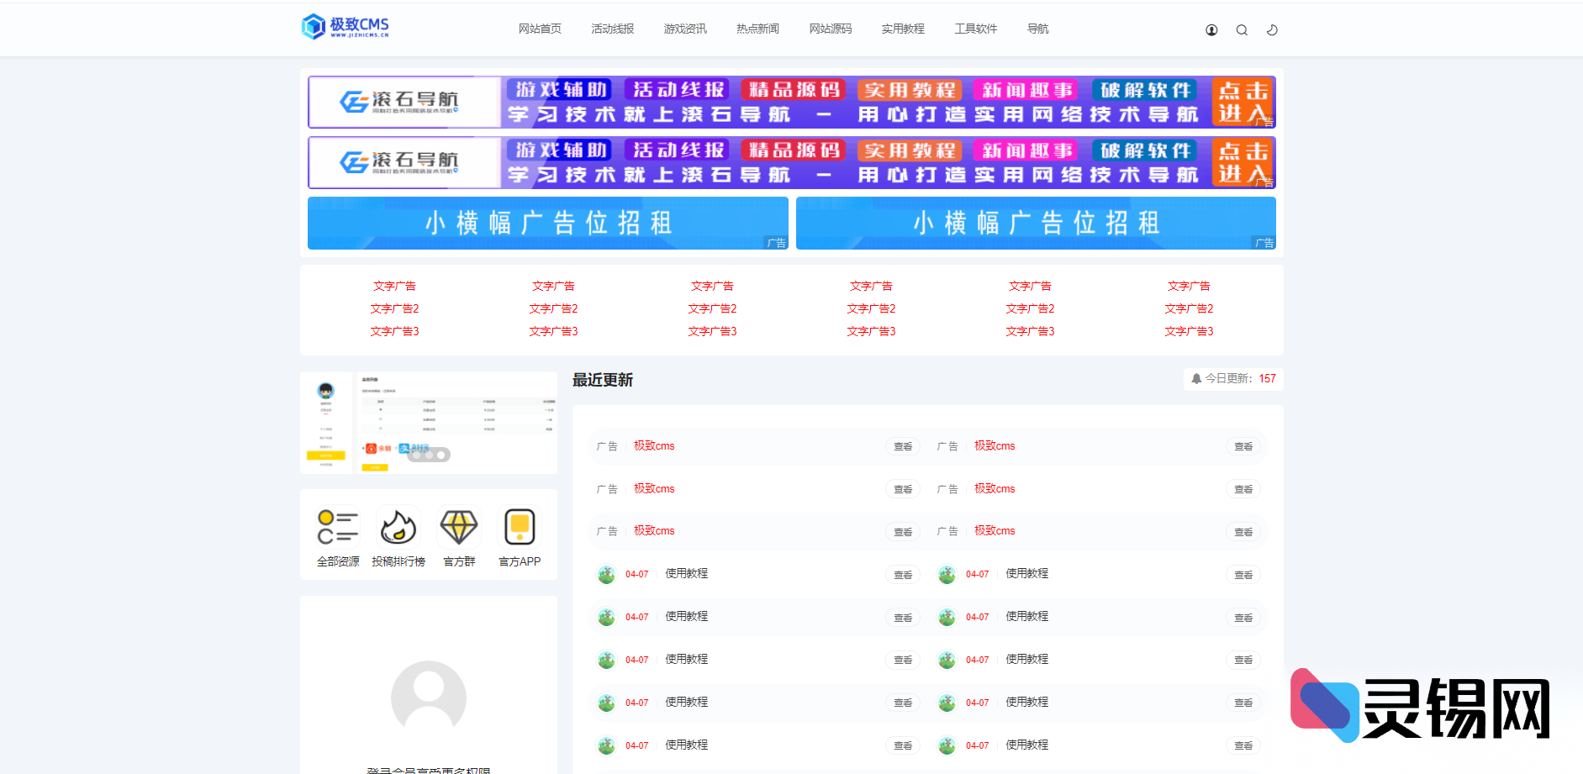Expand the 网站源码 navigation menu

point(831,29)
